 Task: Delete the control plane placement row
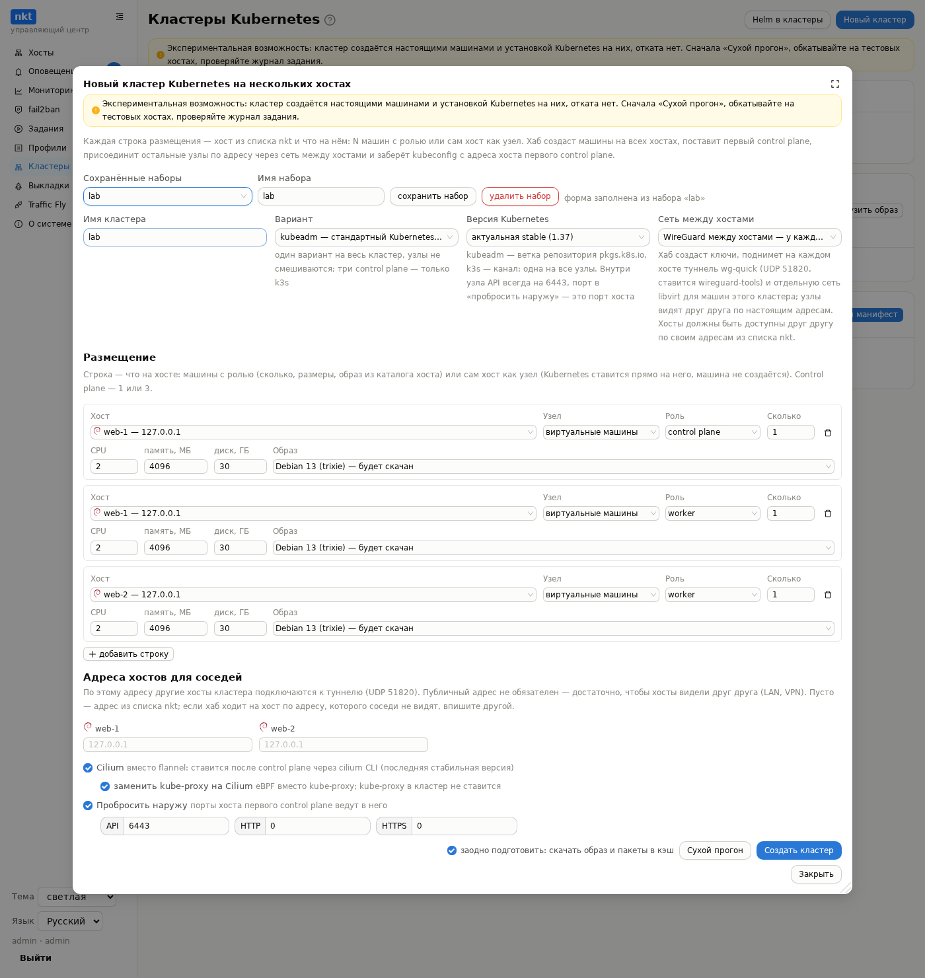point(828,433)
